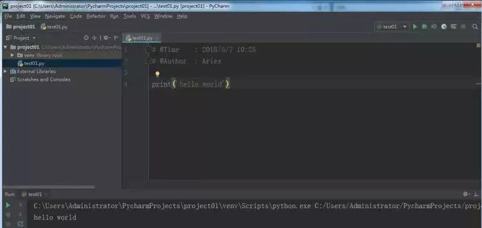
Task: Click the Run: panel label
Action: (10, 194)
